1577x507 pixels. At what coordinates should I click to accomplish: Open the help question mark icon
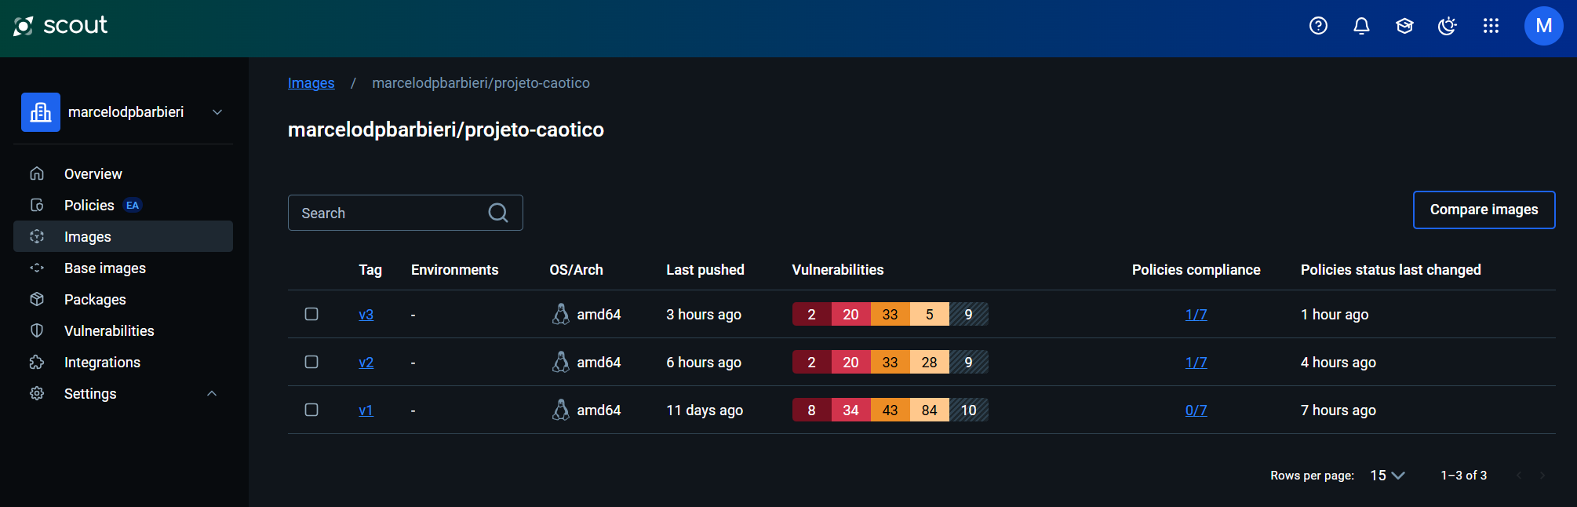pyautogui.click(x=1318, y=26)
